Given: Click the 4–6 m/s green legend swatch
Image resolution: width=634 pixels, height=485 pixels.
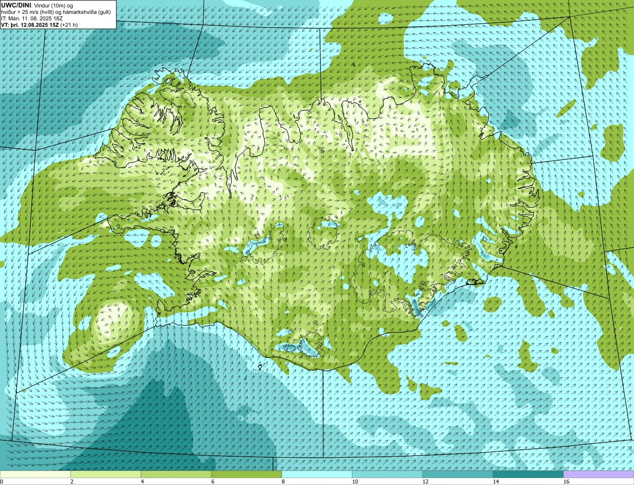Looking at the screenshot, I should [176, 474].
